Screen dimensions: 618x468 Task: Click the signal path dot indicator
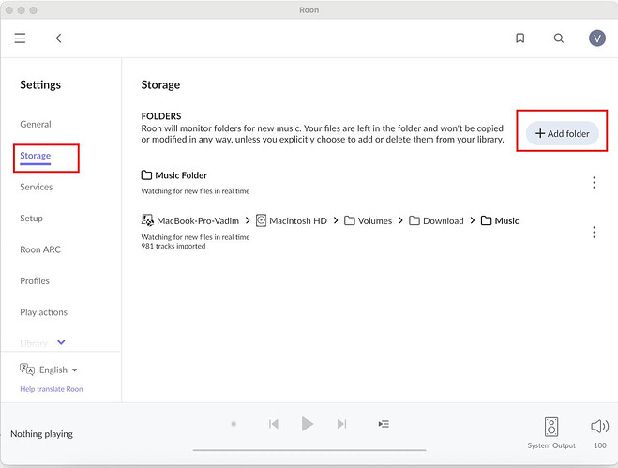(x=234, y=424)
